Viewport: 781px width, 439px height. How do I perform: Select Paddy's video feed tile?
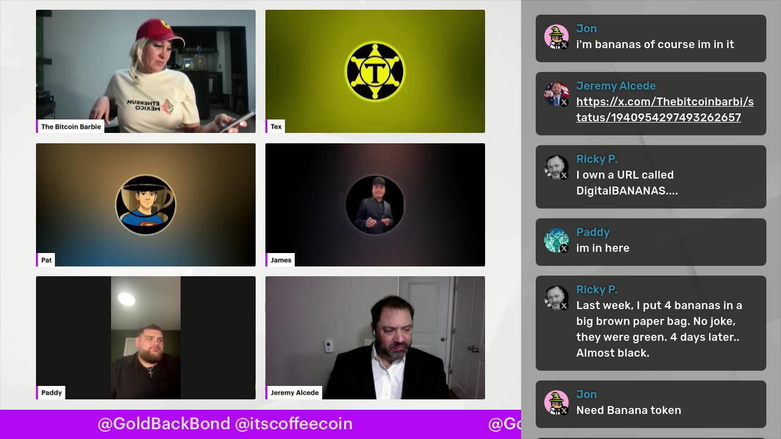coord(146,338)
